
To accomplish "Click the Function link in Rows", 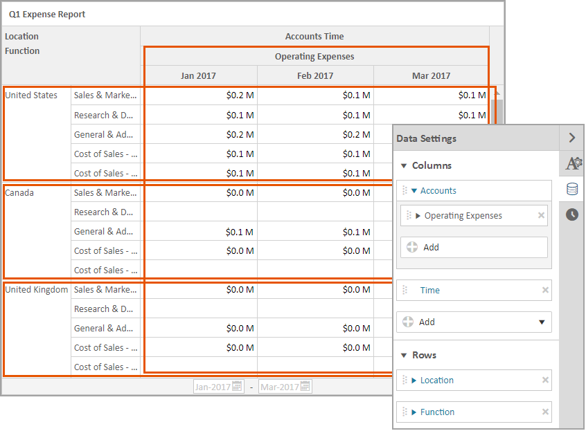I will point(437,412).
